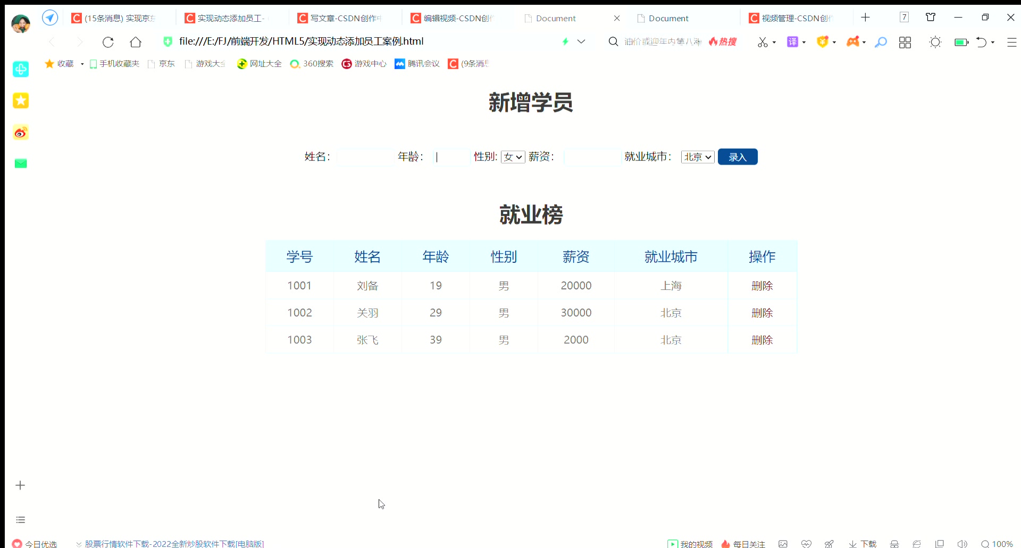
Task: Expand the address bar dropdown chevron
Action: coord(581,41)
